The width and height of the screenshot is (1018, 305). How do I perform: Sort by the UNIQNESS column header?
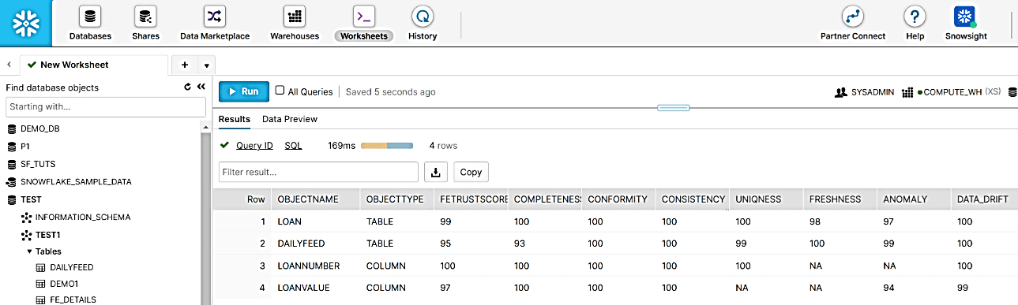(x=766, y=199)
